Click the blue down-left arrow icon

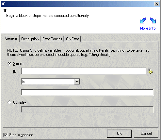click(143, 20)
